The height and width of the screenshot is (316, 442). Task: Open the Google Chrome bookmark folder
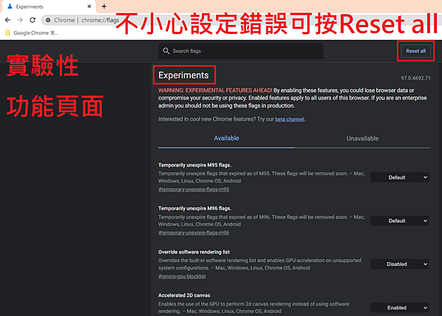[x=32, y=33]
